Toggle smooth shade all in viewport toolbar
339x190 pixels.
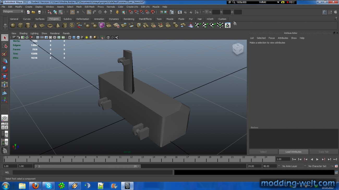point(74,37)
